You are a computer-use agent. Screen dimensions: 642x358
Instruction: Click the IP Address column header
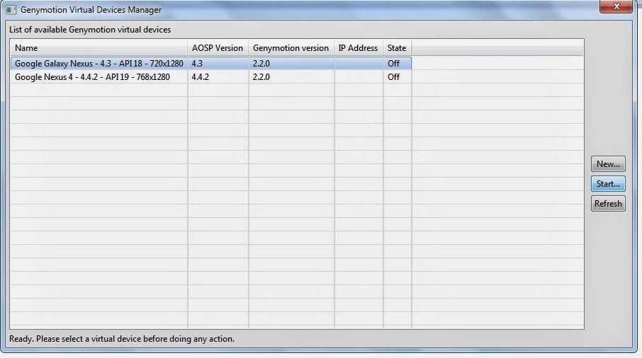coord(359,48)
